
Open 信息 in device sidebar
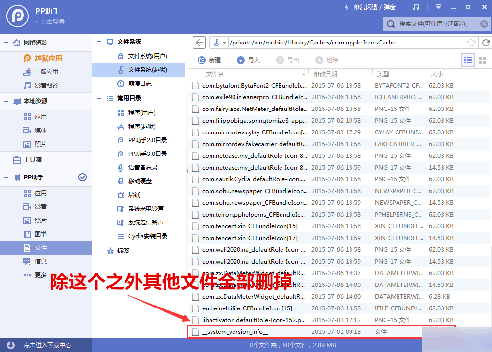(35, 262)
